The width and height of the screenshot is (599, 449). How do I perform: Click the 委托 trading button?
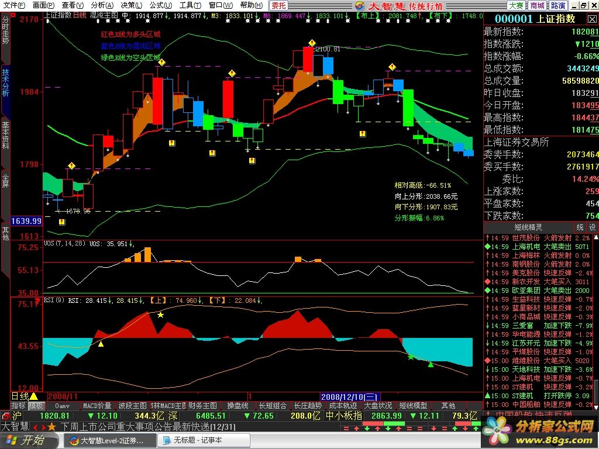(x=279, y=5)
